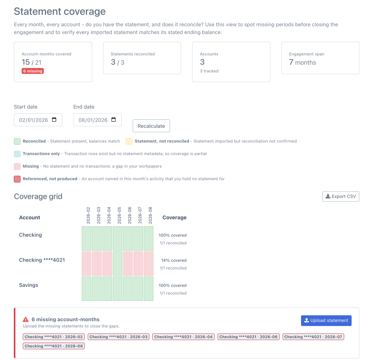Click the Checking ****4021 · 2026-04 tag

[183, 337]
